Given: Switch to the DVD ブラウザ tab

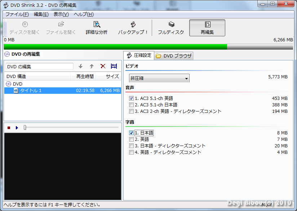Looking at the screenshot, I should [174, 56].
